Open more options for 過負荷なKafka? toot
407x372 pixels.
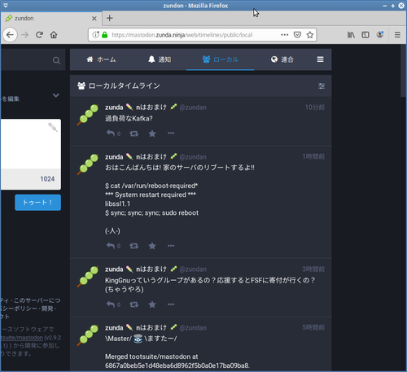(x=171, y=133)
